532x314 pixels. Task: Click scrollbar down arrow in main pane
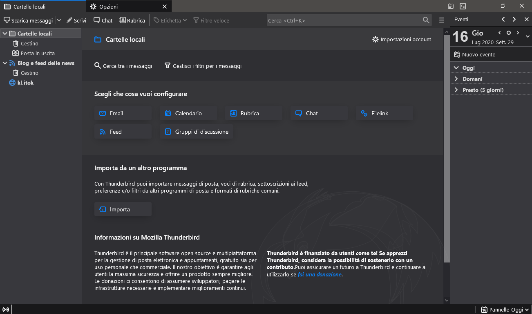click(447, 301)
